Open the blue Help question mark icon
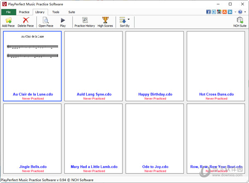 point(240,12)
